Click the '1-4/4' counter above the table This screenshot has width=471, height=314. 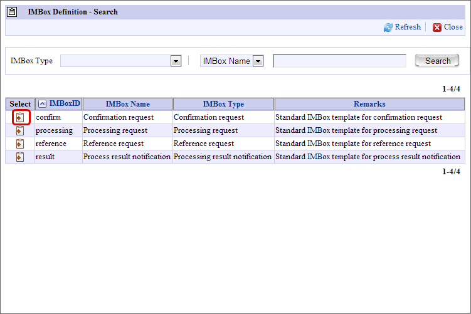pos(451,89)
